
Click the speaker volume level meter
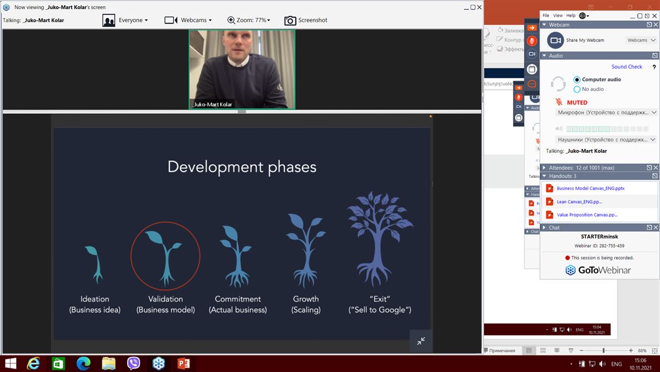click(x=607, y=129)
